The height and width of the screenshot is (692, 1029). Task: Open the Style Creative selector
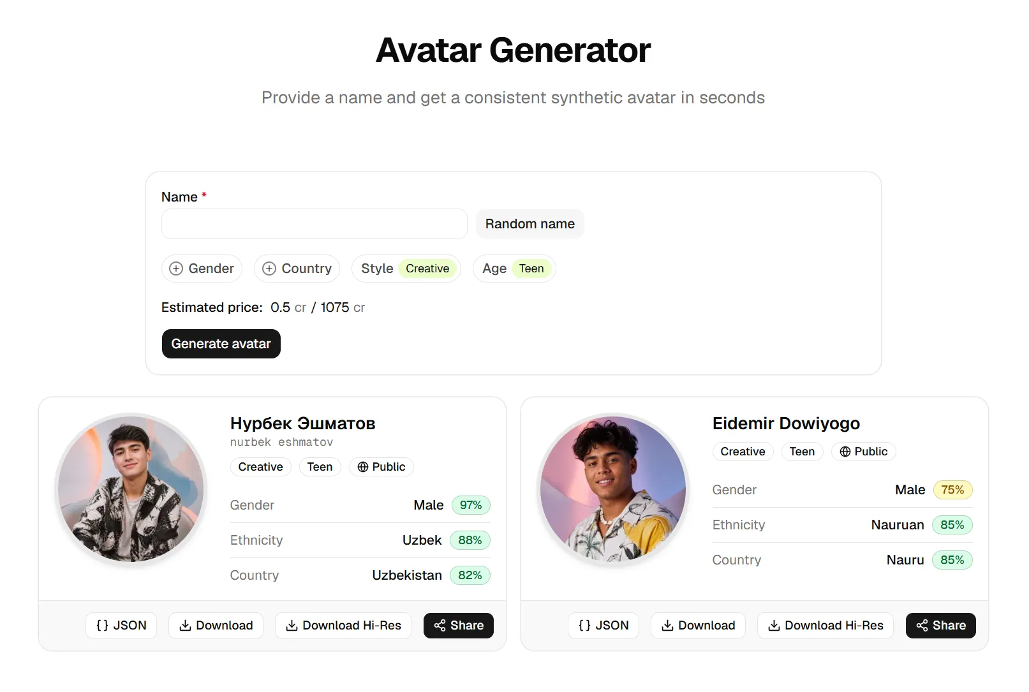pyautogui.click(x=406, y=269)
